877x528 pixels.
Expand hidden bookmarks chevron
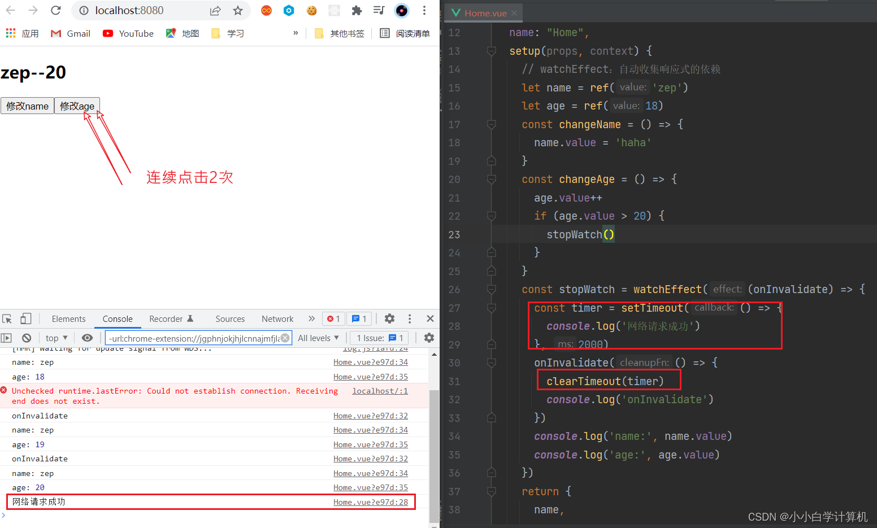(x=296, y=33)
